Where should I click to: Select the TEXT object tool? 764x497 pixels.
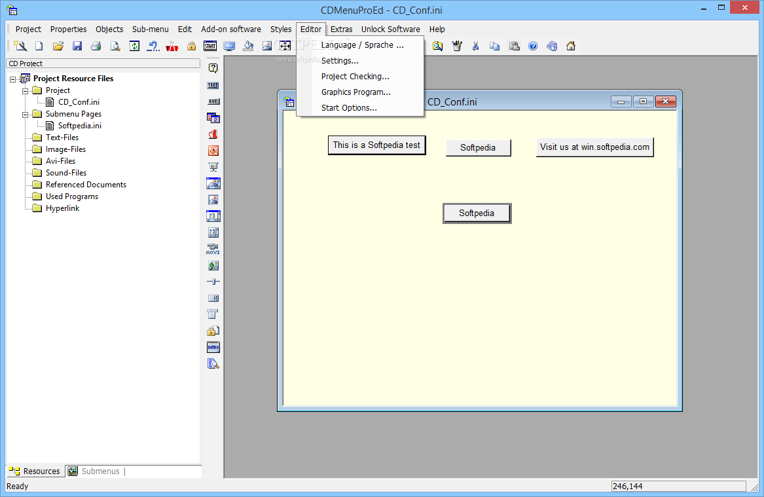[213, 85]
